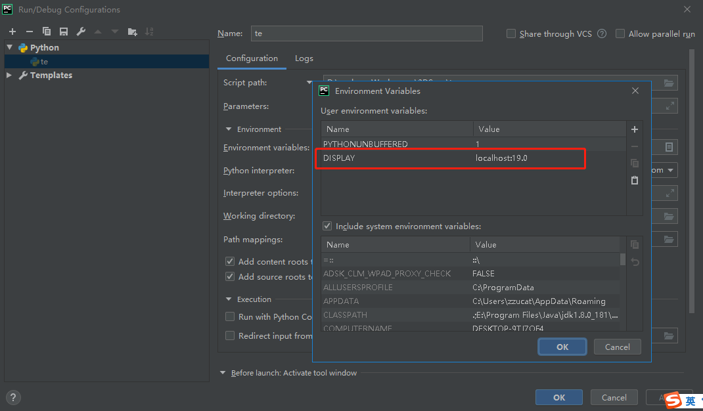
Task: Collapse the Environment section
Action: point(228,129)
